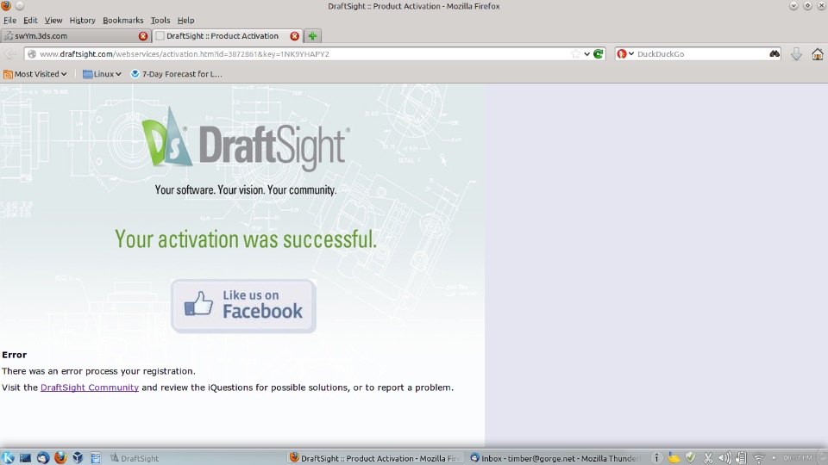Screen dimensions: 828x465
Task: Click 'Your software. Your vision. Your community.' tagline
Action: click(246, 189)
